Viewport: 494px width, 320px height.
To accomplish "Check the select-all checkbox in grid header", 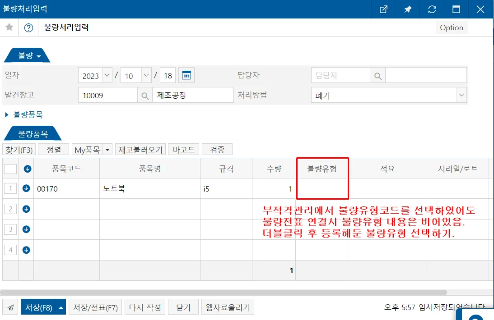I will [x=10, y=169].
